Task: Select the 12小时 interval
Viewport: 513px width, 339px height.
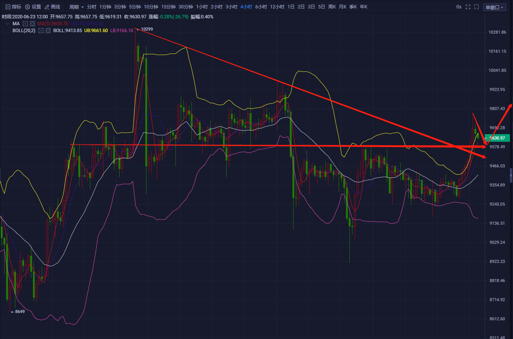Action: [277, 7]
